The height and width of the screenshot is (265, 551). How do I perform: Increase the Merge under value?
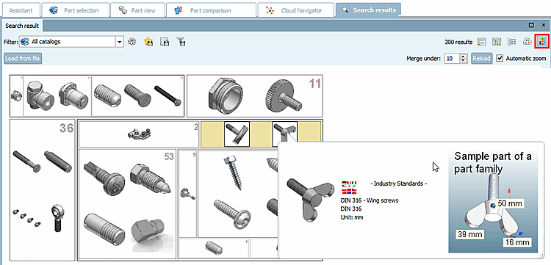tap(464, 57)
